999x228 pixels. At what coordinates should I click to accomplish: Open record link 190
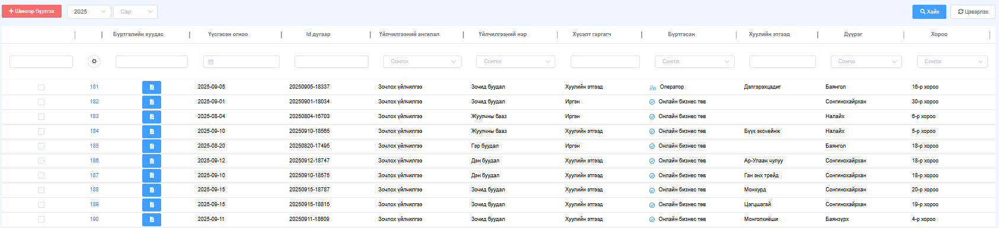coord(94,219)
